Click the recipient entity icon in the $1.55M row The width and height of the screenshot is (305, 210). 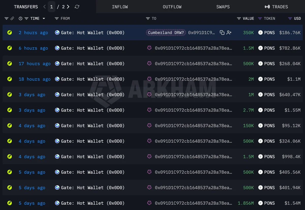click(x=149, y=110)
